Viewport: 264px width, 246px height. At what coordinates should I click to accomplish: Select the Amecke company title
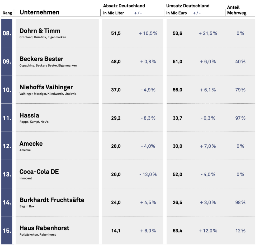click(31, 144)
